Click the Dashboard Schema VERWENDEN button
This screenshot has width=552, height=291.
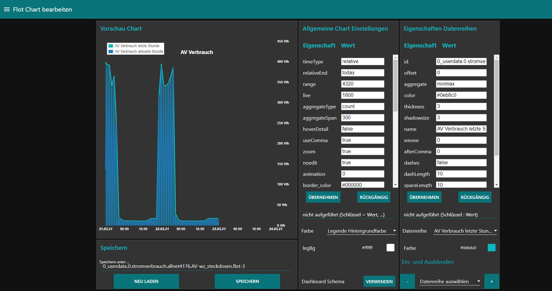coord(379,281)
